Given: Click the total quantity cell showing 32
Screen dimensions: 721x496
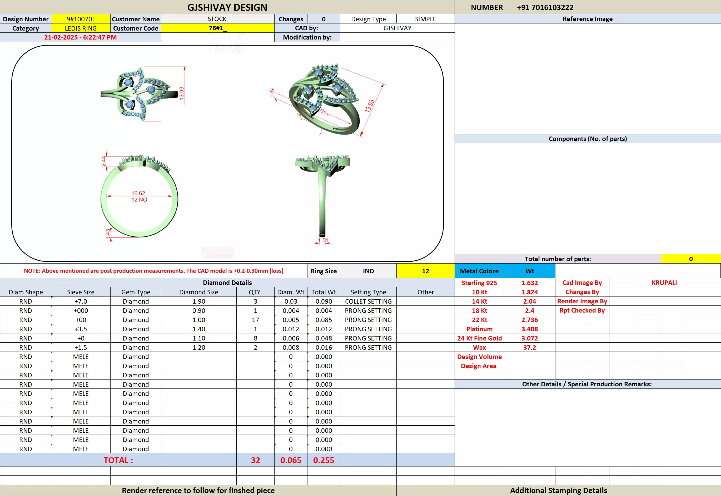Looking at the screenshot, I should (x=255, y=460).
